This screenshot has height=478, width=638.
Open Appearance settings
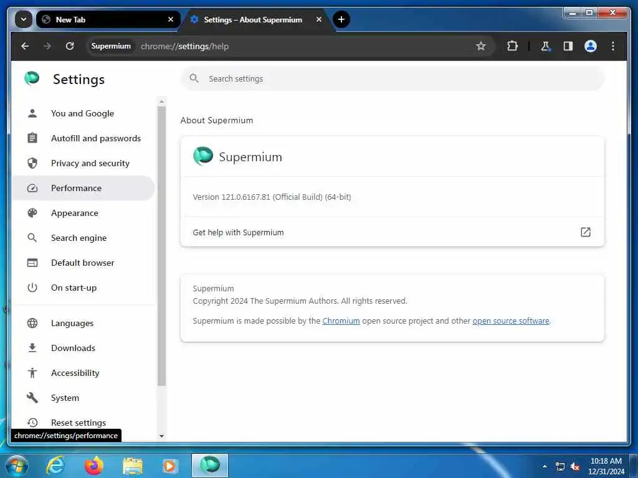pyautogui.click(x=83, y=213)
